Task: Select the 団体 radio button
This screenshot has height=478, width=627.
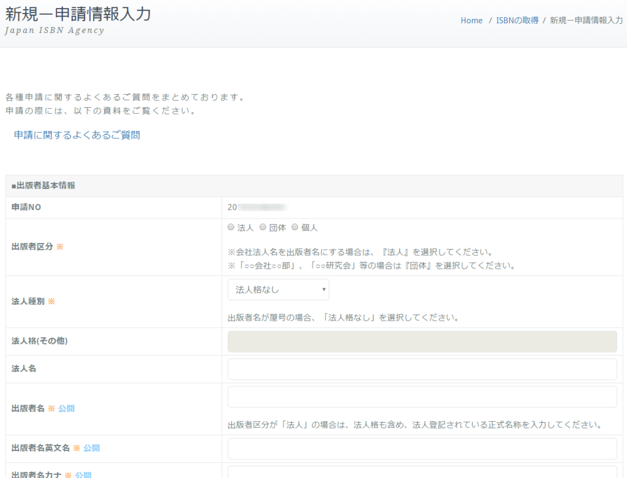Action: (x=263, y=227)
